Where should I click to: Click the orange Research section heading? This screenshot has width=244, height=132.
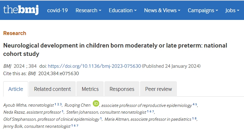[15, 33]
